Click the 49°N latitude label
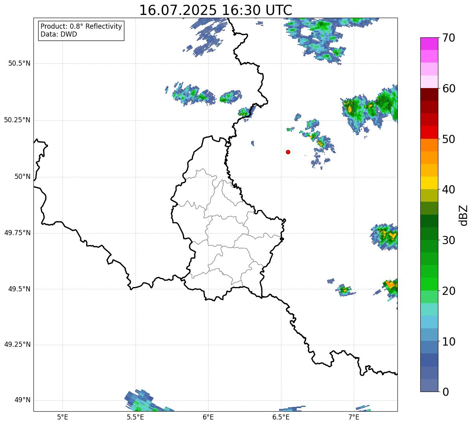Viewport: 473px width, 425px height. point(22,400)
